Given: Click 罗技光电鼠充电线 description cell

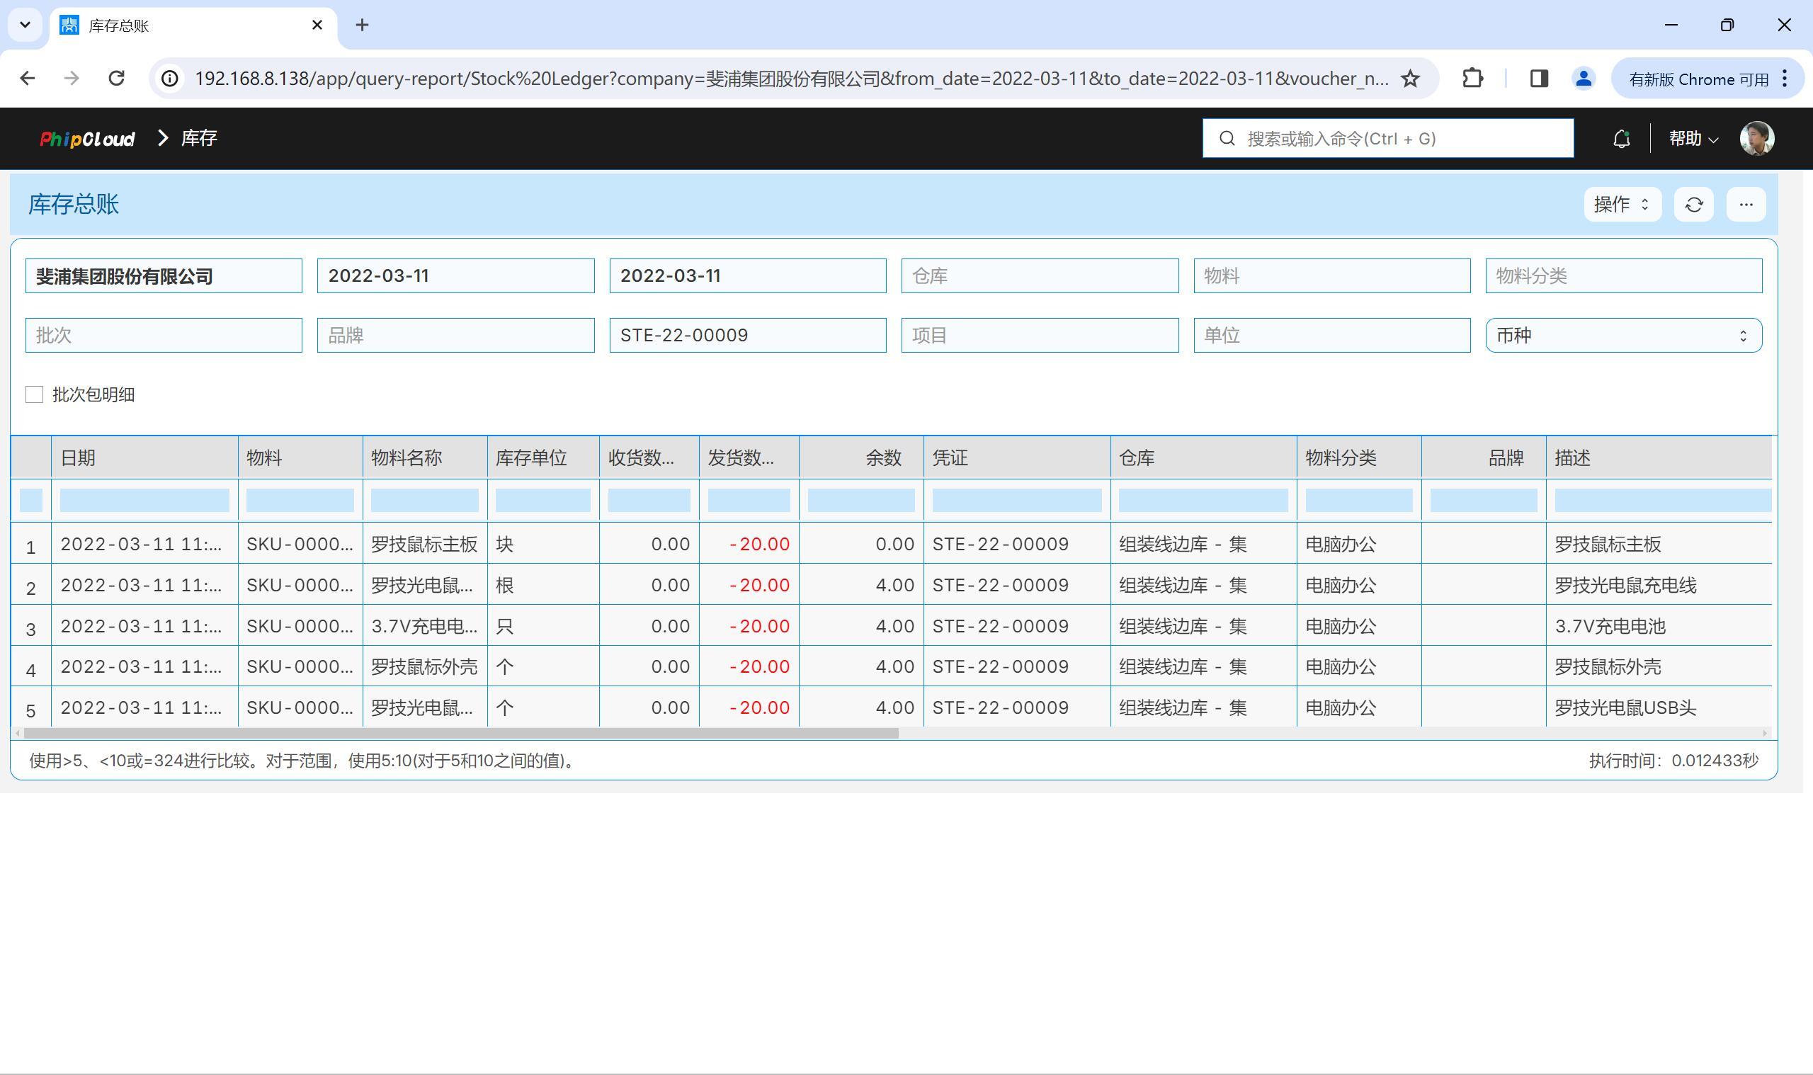Looking at the screenshot, I should coord(1659,586).
